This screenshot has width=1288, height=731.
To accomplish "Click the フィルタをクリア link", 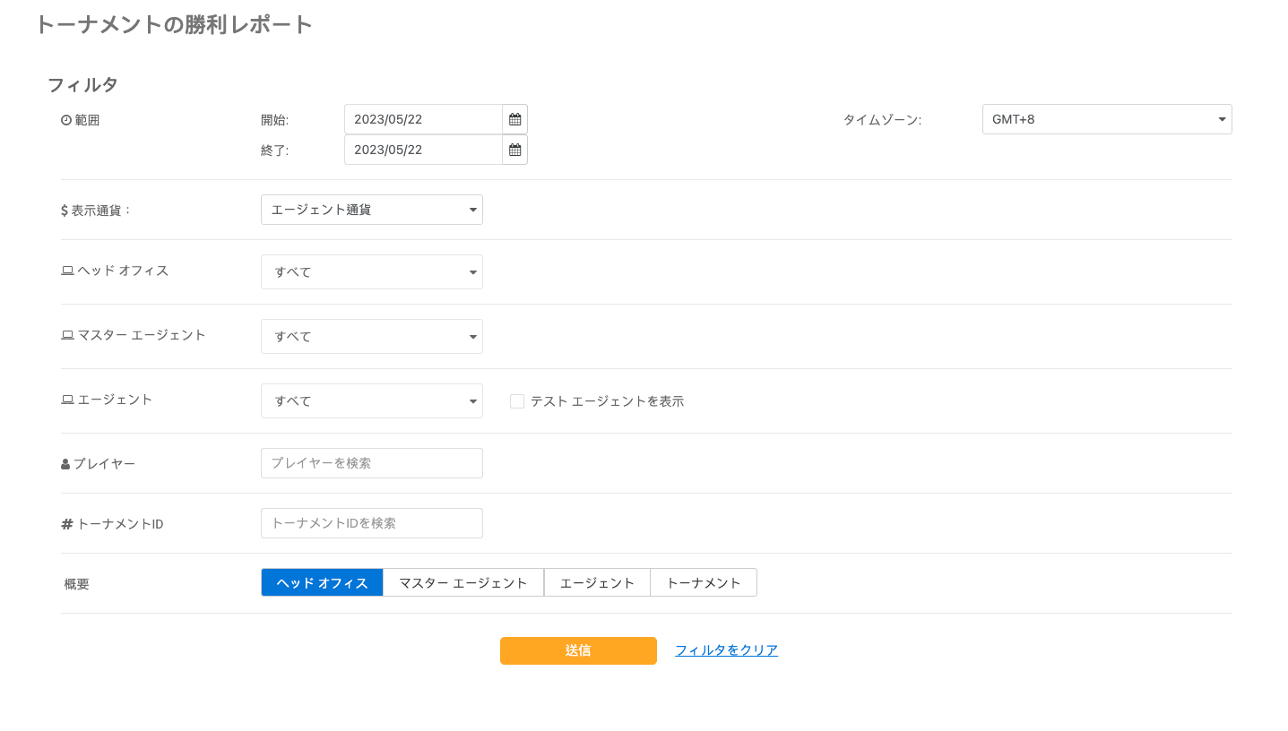I will point(726,650).
